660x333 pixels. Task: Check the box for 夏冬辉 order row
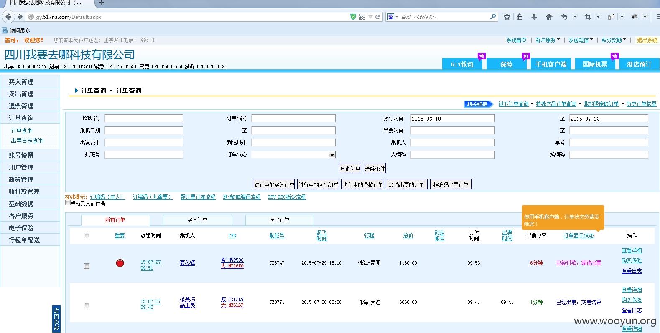click(x=87, y=266)
